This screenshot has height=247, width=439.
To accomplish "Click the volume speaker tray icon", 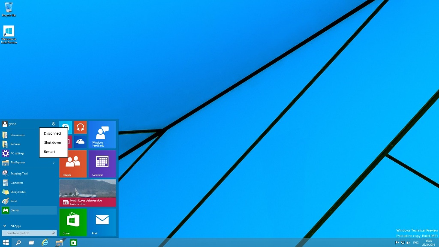I will (409, 243).
